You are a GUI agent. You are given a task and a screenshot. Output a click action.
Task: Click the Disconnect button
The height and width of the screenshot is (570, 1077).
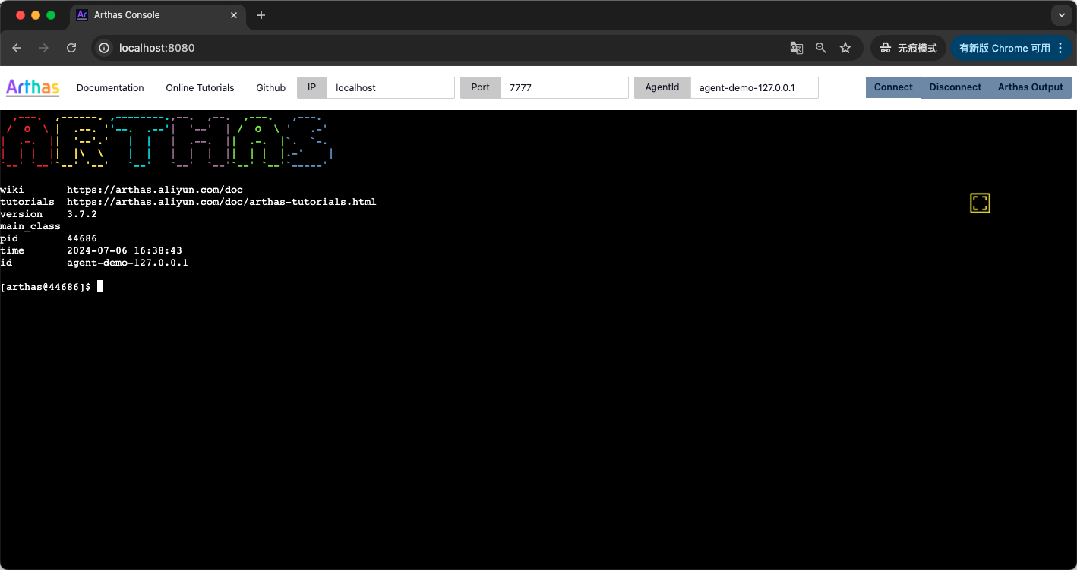click(955, 87)
